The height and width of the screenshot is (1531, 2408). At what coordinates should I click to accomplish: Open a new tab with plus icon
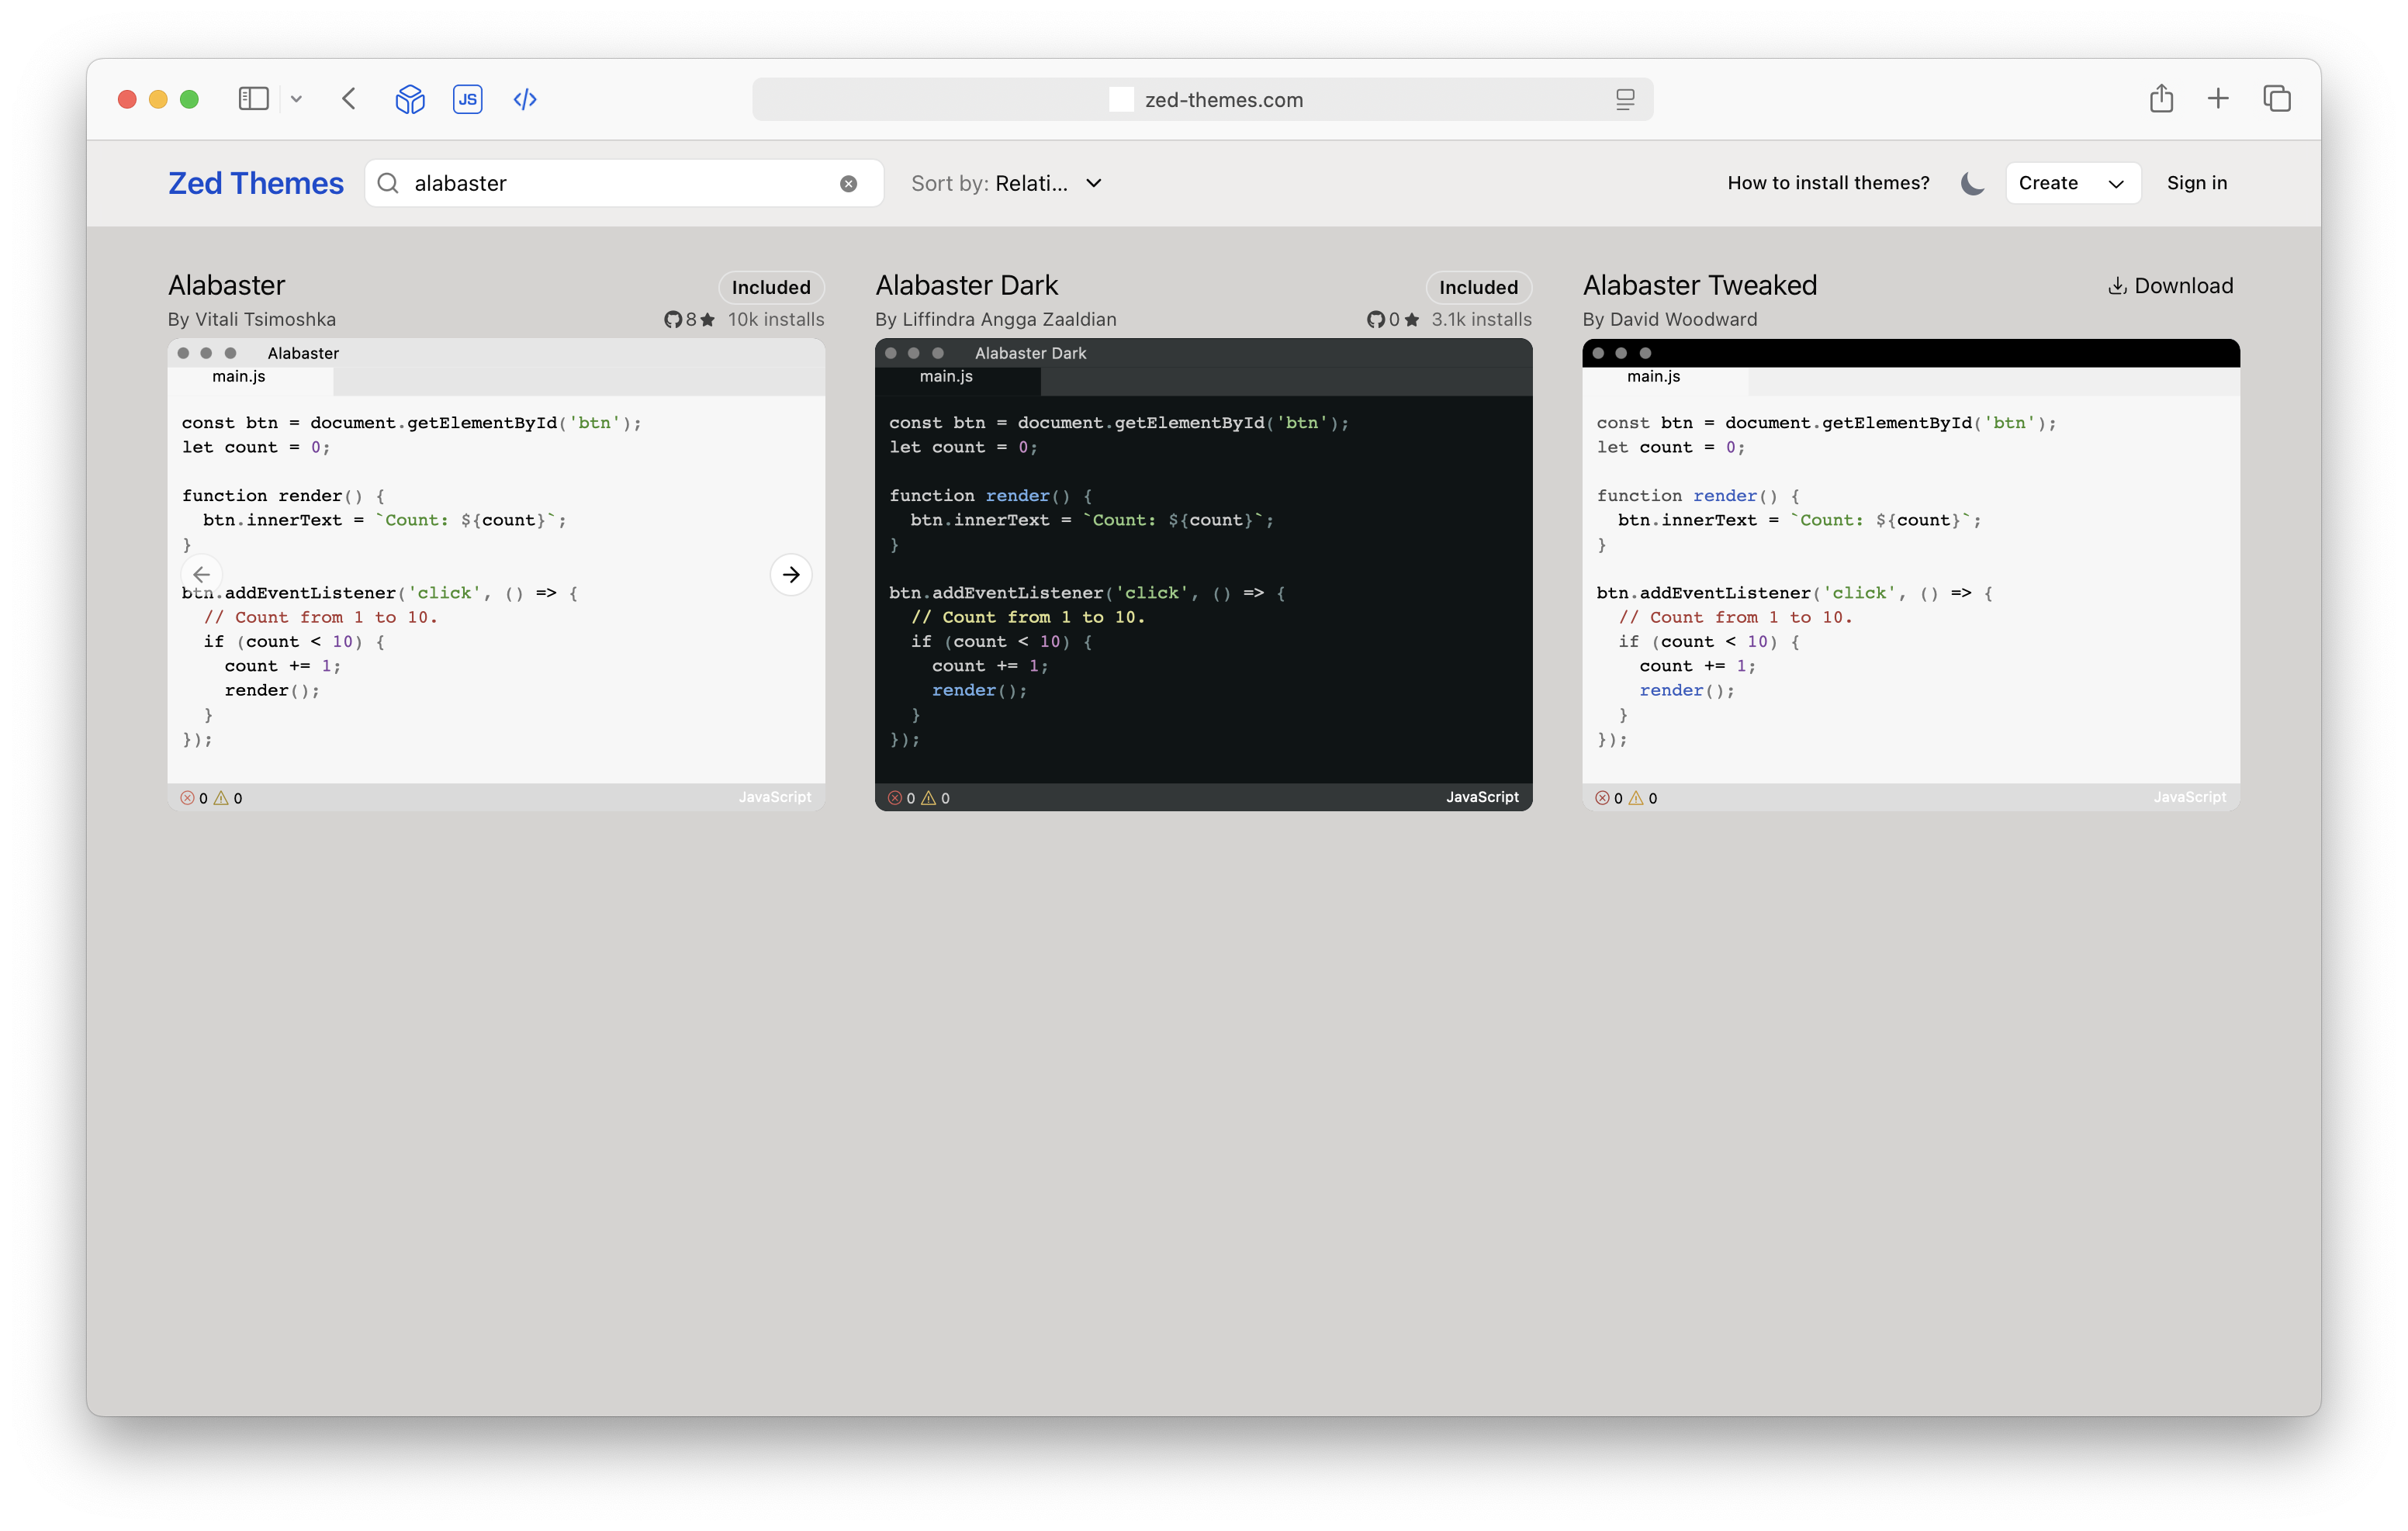point(2218,98)
